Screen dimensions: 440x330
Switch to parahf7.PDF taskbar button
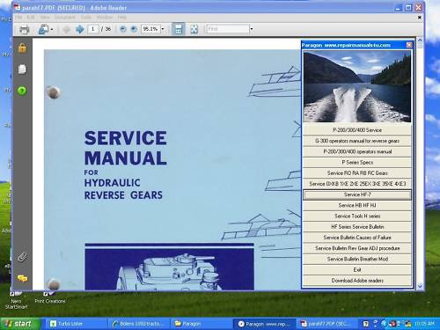(x=326, y=324)
